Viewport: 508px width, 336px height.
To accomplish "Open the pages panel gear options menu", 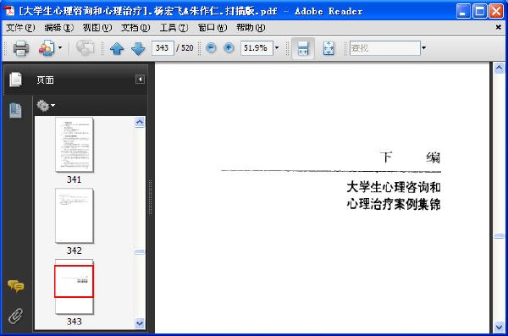I will coord(46,105).
